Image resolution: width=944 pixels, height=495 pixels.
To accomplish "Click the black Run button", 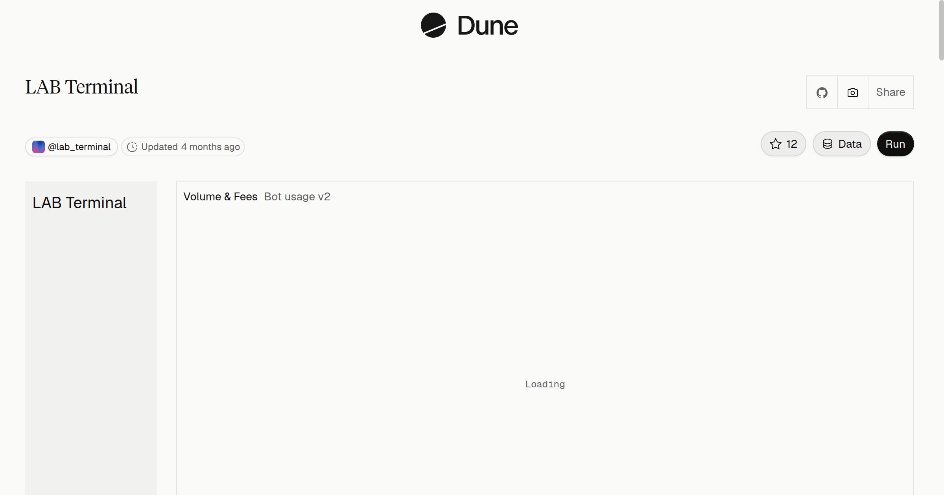I will point(896,144).
